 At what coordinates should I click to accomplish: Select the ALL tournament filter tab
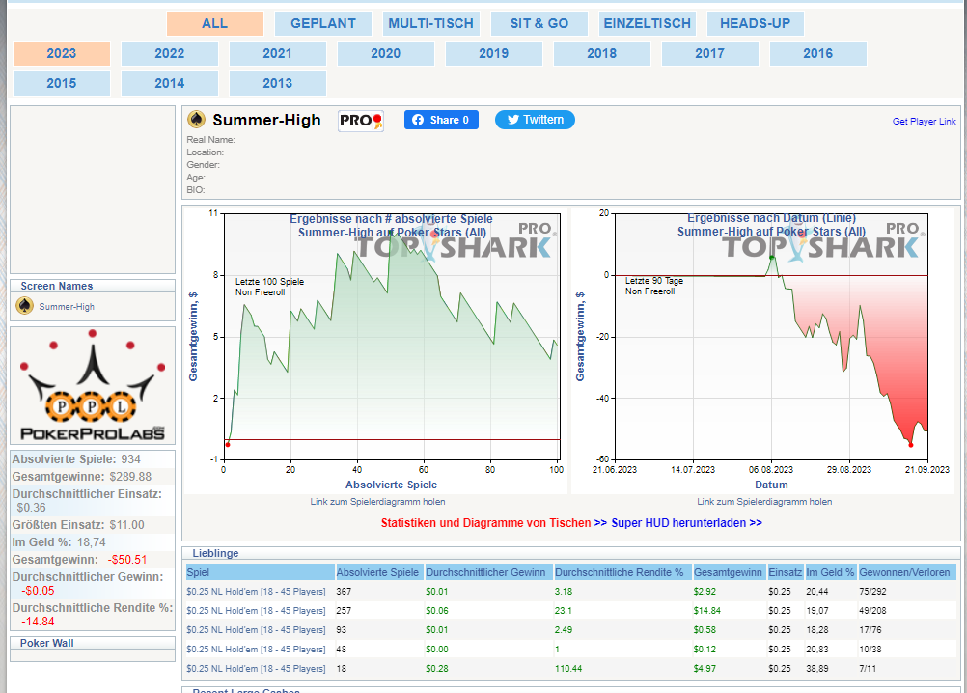click(214, 23)
